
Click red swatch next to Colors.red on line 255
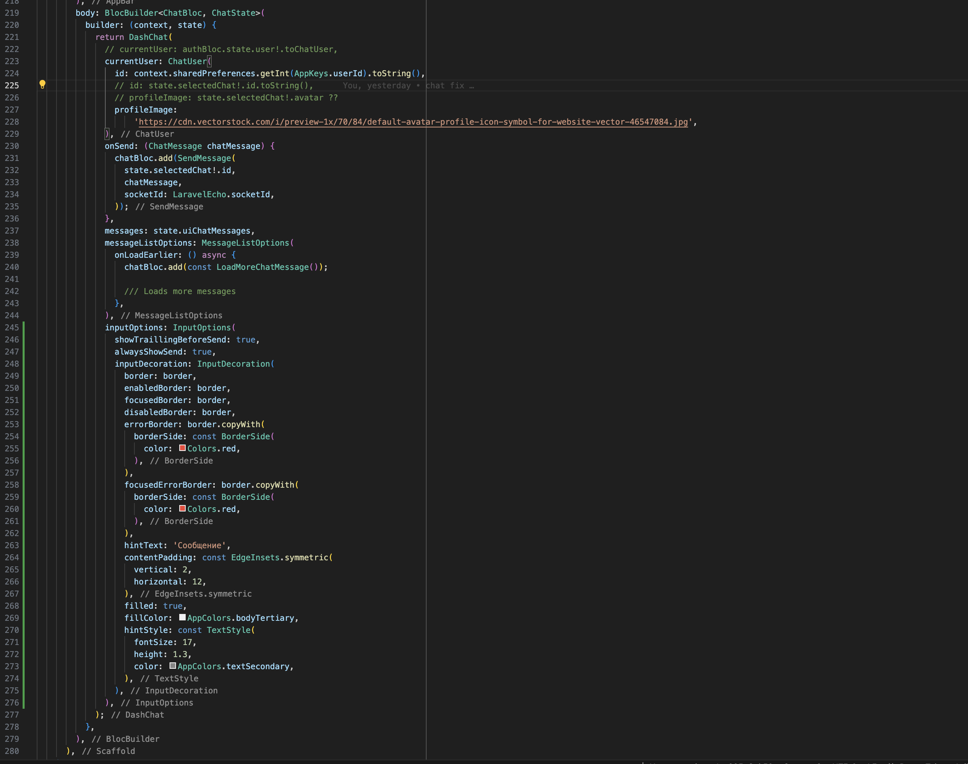182,447
